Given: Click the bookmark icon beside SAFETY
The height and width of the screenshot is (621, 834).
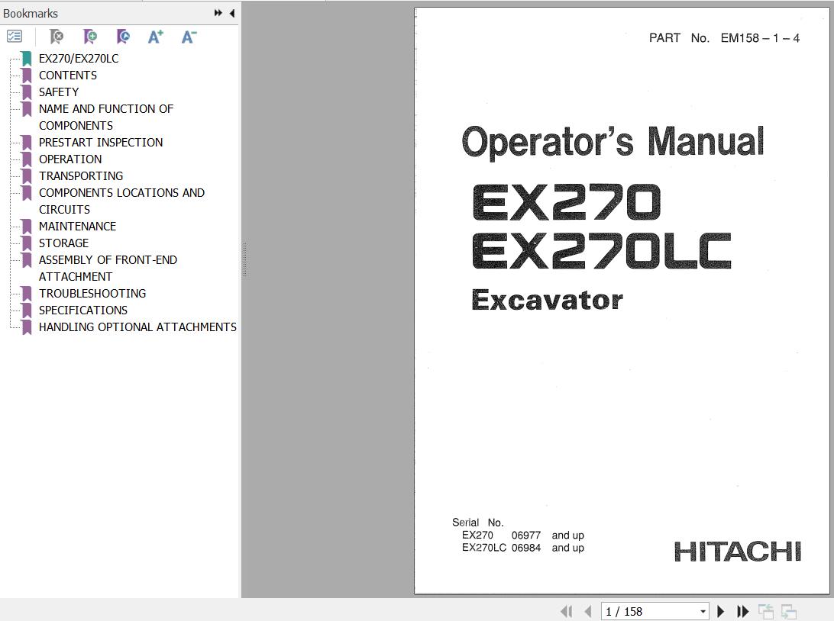Looking at the screenshot, I should 27,92.
